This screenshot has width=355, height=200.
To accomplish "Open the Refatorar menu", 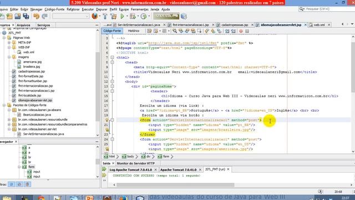I will [x=73, y=9].
